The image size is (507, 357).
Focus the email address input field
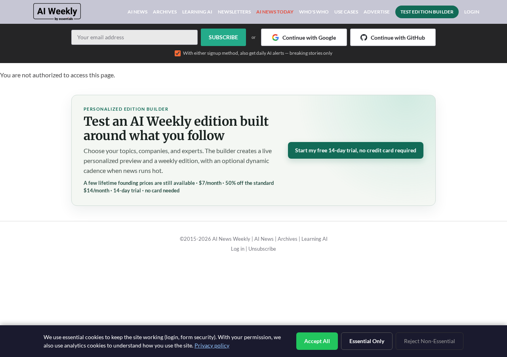point(134,37)
